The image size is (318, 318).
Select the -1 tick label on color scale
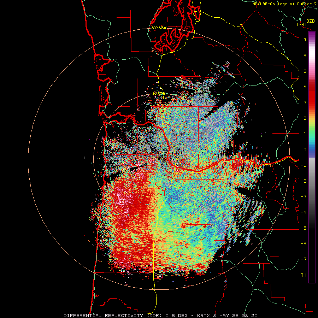pos(304,165)
